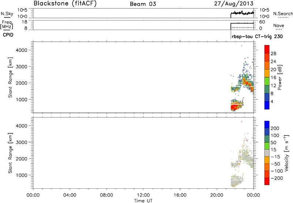Click the red high-power echo cluster near 500 km
Image resolution: width=293 pixels, height=203 pixels.
pyautogui.click(x=235, y=107)
